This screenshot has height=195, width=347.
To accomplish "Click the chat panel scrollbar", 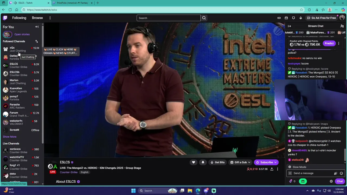I will click(x=345, y=155).
